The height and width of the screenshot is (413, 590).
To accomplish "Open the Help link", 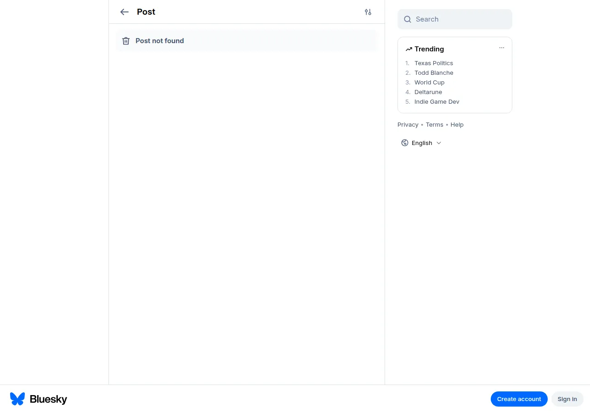I will 457,124.
